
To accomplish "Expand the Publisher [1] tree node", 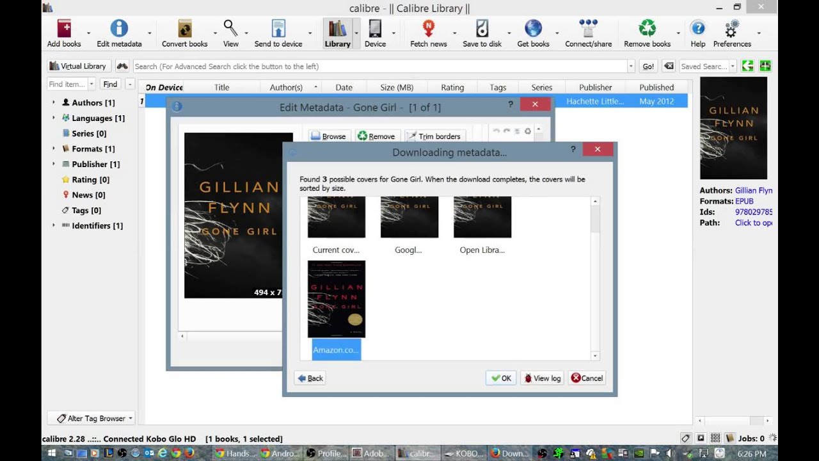I will 53,164.
